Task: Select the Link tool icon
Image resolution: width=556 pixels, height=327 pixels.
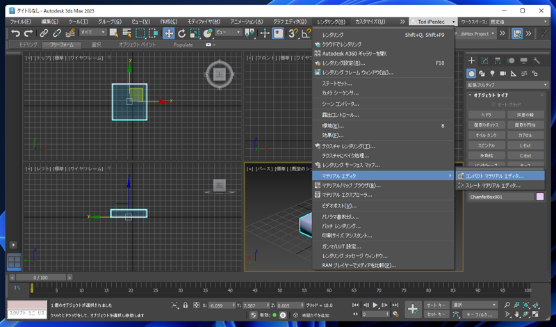Action: (44, 33)
